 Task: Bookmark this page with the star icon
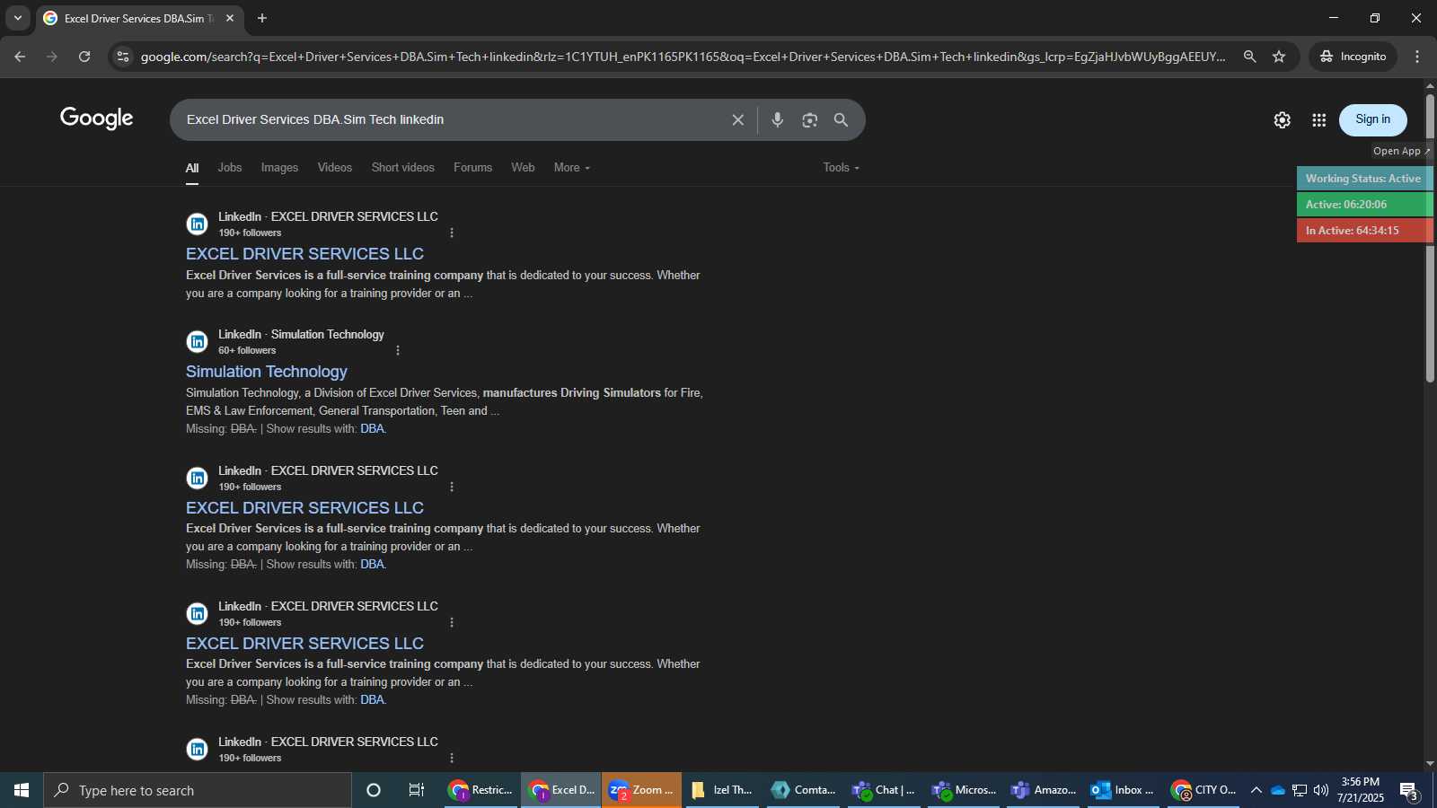(x=1279, y=57)
